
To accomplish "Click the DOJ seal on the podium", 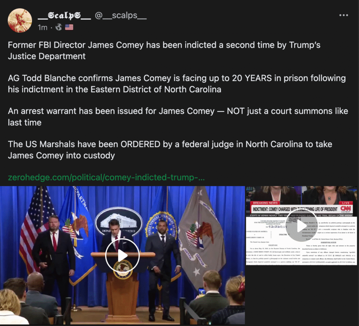I will pyautogui.click(x=123, y=270).
